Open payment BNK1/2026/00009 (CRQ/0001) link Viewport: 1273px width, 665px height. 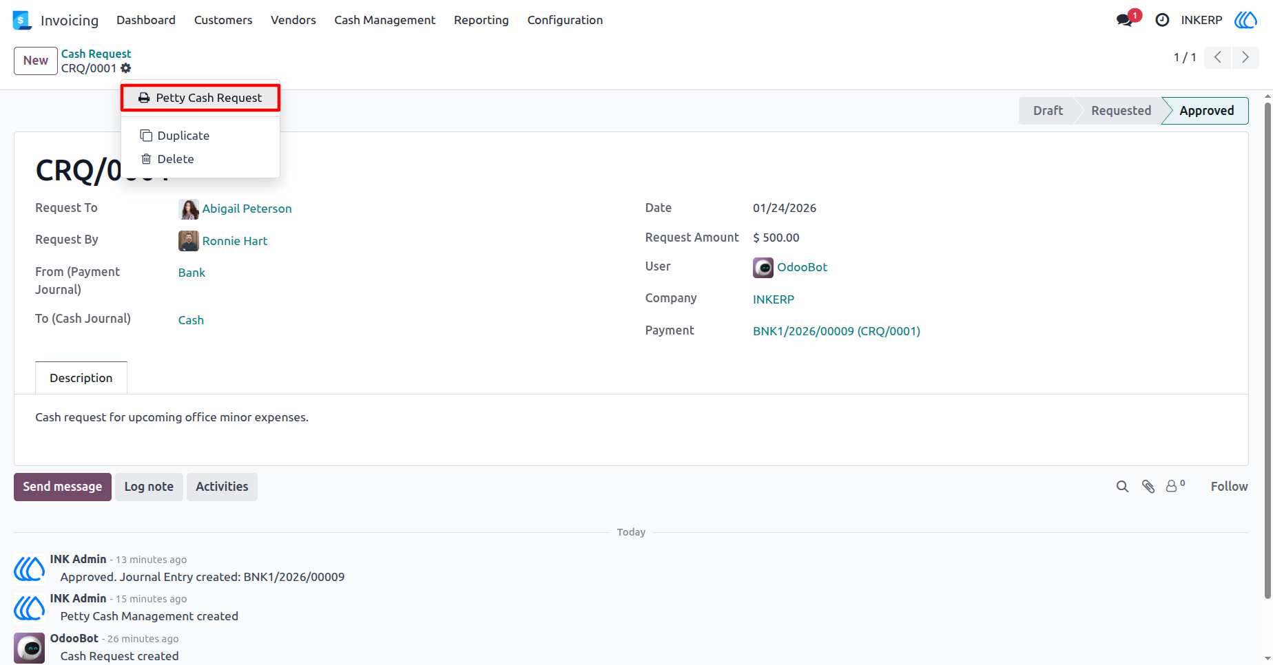[836, 331]
